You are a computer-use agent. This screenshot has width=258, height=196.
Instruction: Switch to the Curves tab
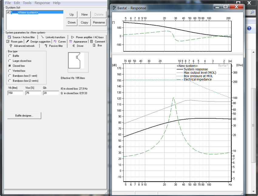pos(59,41)
